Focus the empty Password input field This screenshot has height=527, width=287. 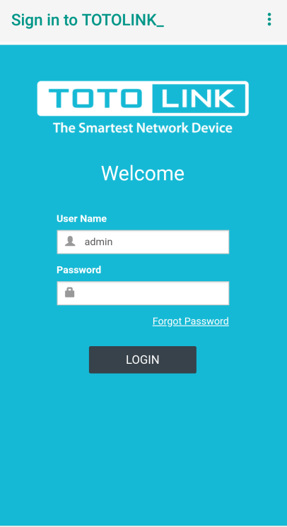pos(143,293)
